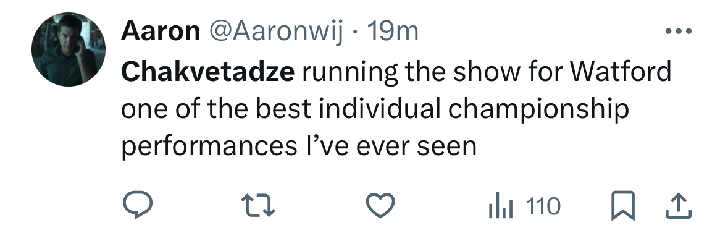Click the separator dot before 19m
728x246 pixels.
(355, 33)
